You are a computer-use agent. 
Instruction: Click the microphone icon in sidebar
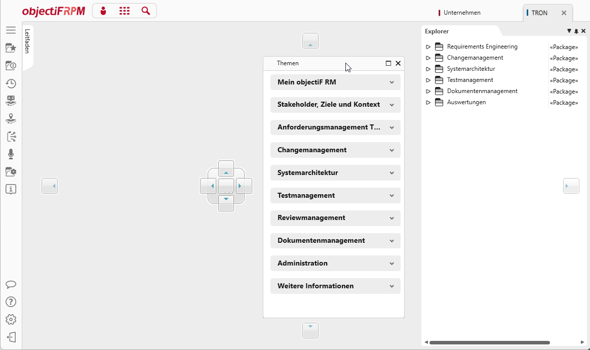tap(11, 154)
